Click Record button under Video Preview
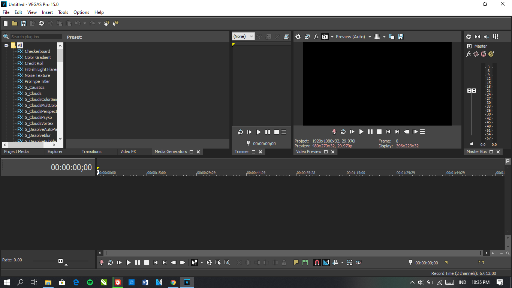512x288 pixels. [x=334, y=132]
